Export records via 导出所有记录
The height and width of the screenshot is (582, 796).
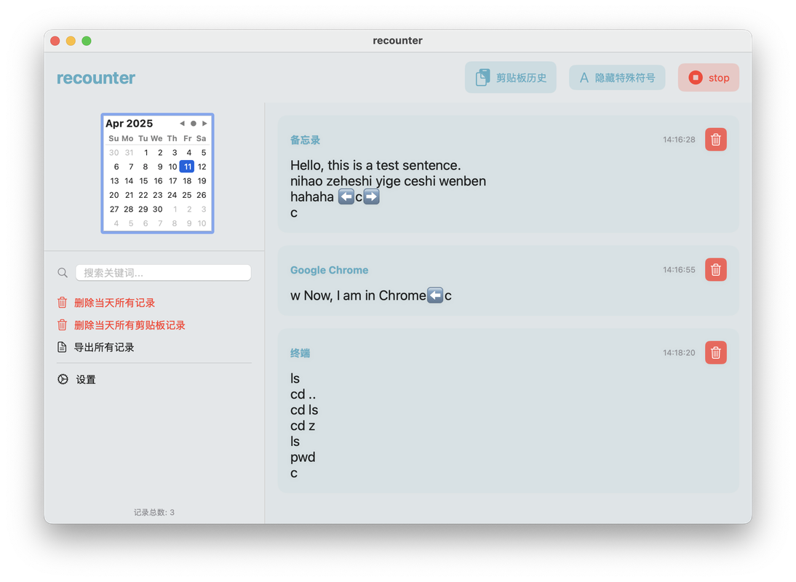104,348
